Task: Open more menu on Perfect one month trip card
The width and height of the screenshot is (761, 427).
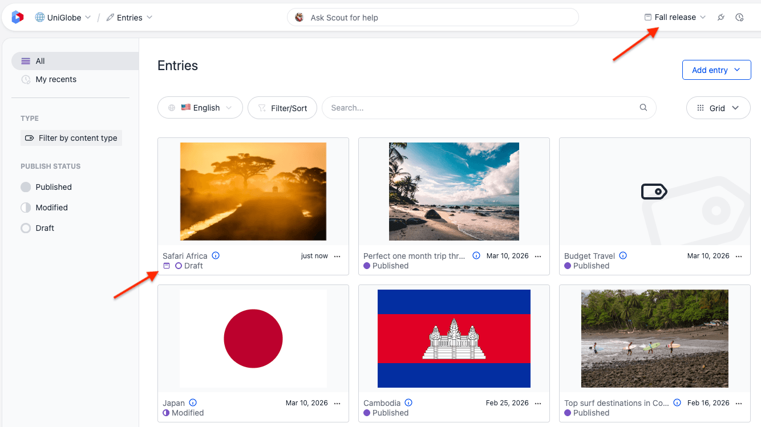Action: [538, 256]
